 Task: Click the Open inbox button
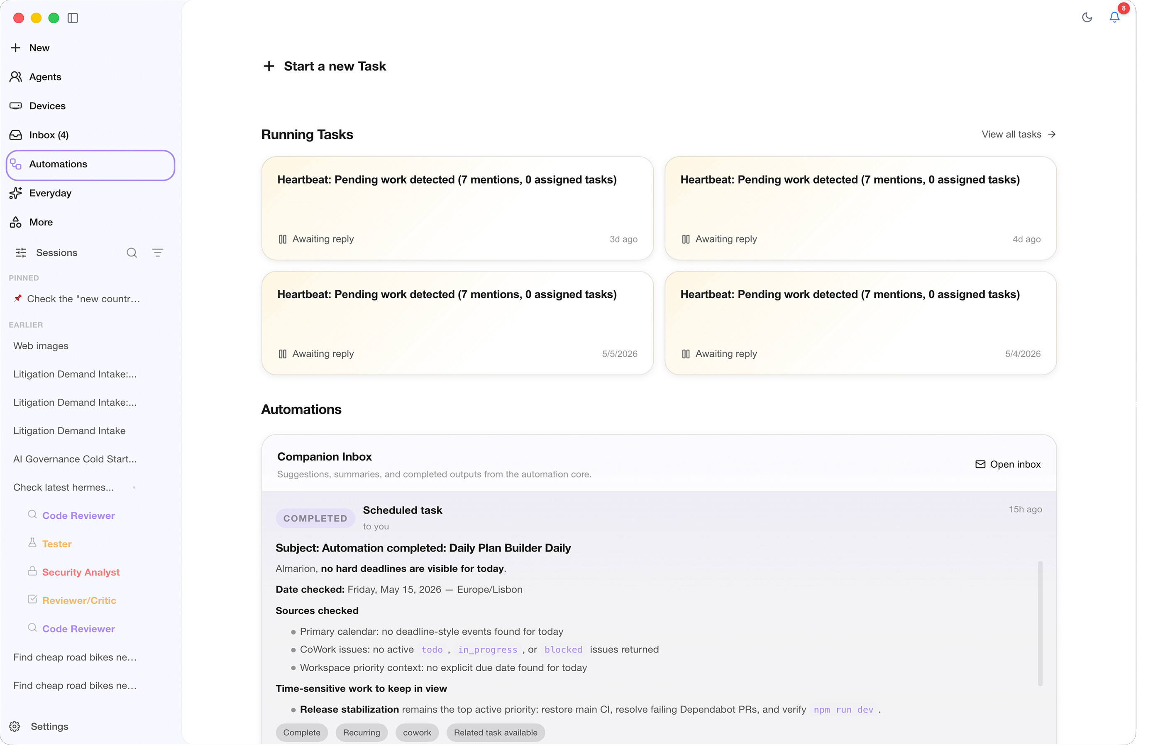(1007, 464)
